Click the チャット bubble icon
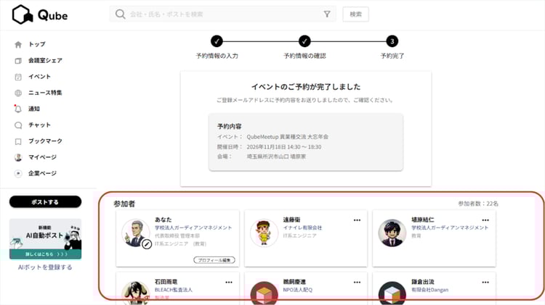This screenshot has height=305, width=545. (18, 125)
